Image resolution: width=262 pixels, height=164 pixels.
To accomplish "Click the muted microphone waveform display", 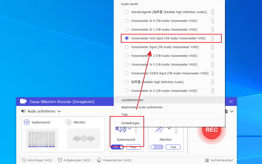I will (x=84, y=139).
